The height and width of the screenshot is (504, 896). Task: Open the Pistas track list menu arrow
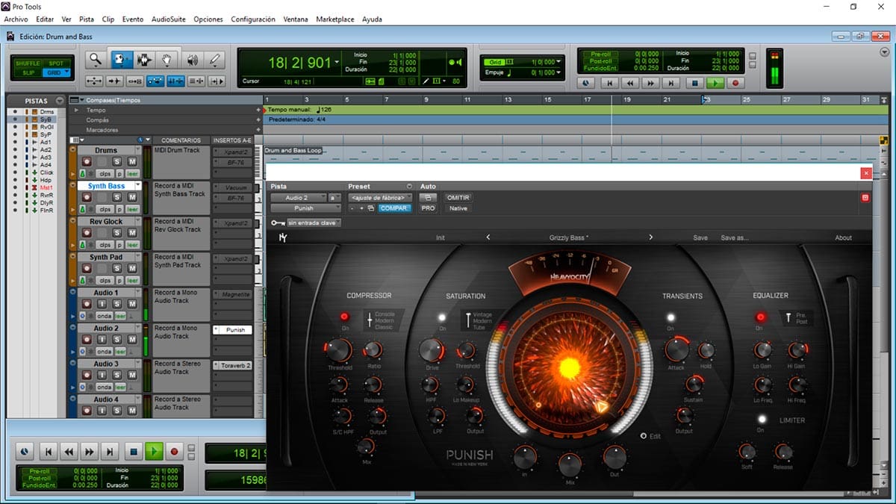pos(59,101)
